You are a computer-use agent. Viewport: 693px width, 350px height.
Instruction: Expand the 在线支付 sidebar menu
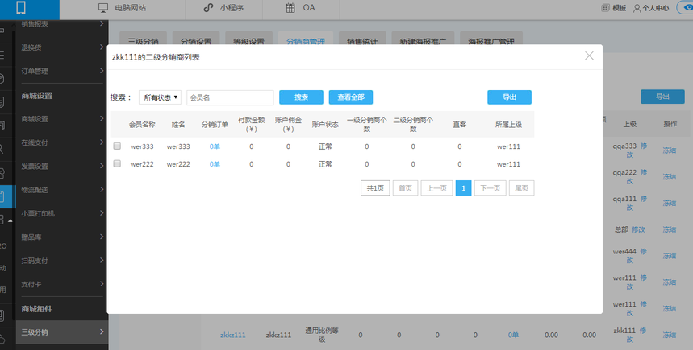click(62, 142)
